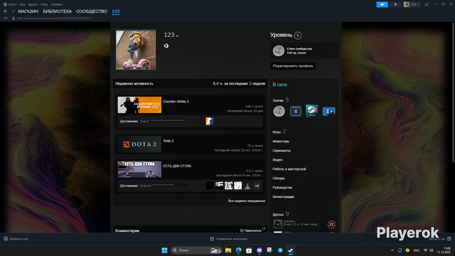455x256 pixels.
Task: Open the Игры menu in the menu bar
Action: tap(44, 4)
